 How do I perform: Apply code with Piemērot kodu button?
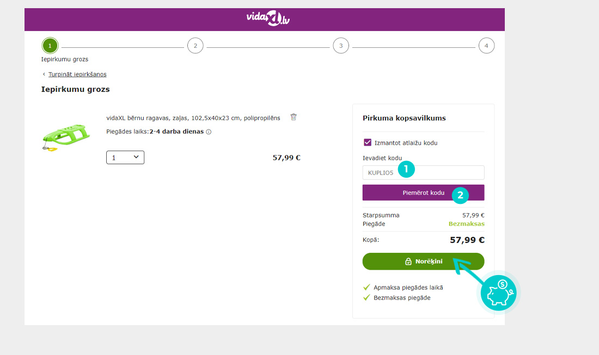(x=423, y=192)
